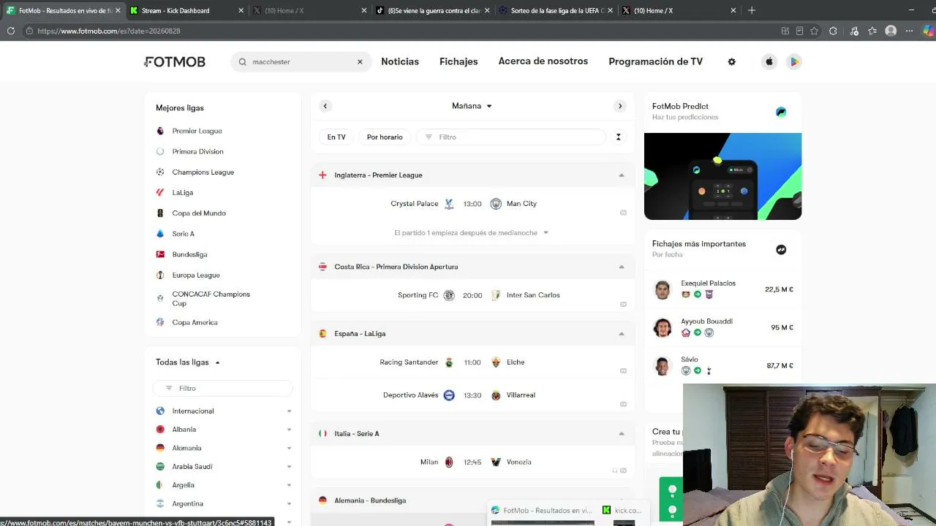This screenshot has height=526, width=936.
Task: Open the settings gear in FotMob header
Action: pos(732,62)
